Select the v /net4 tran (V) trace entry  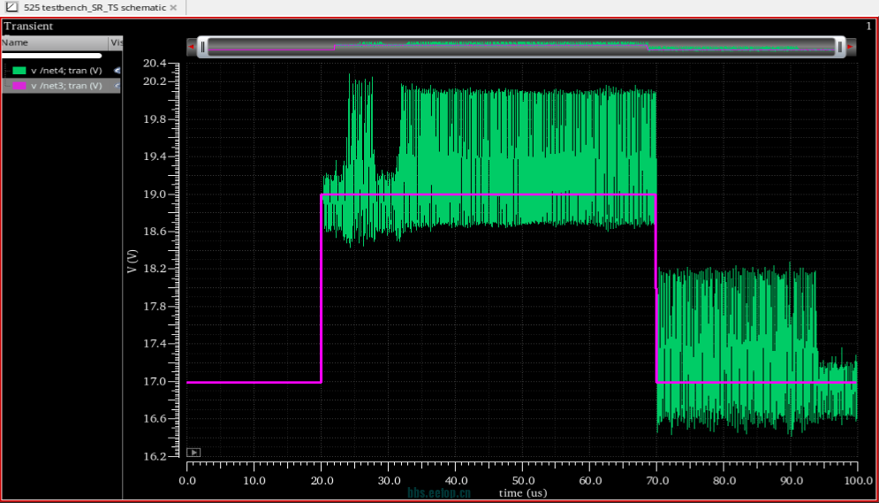click(x=66, y=71)
